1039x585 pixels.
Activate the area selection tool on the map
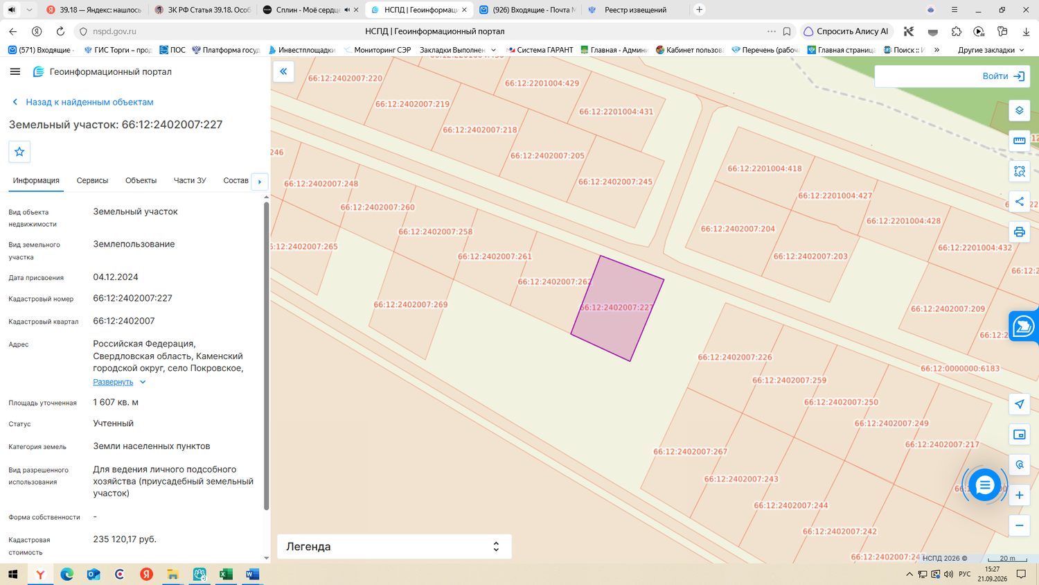(1019, 171)
